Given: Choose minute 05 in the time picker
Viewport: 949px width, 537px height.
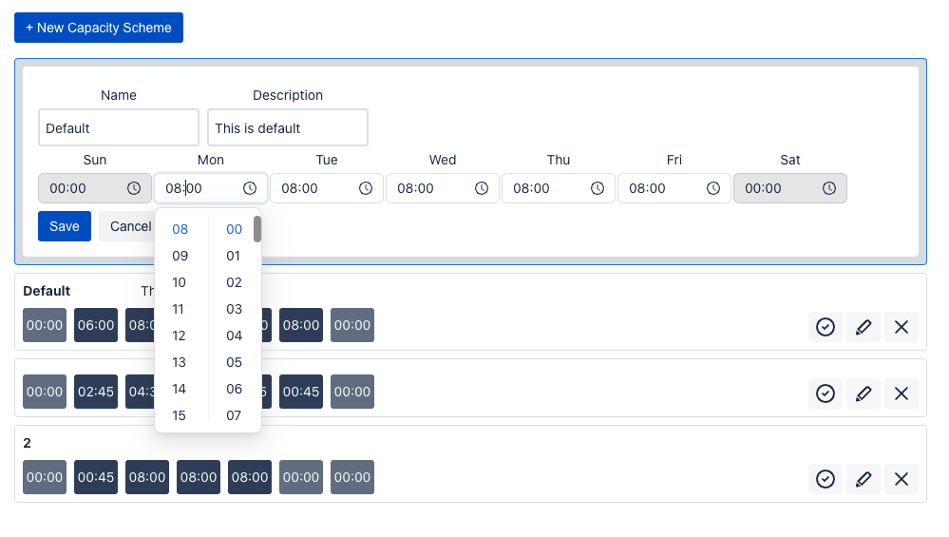Looking at the screenshot, I should [234, 362].
